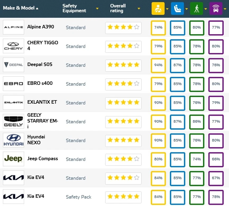The height and width of the screenshot is (206, 229).
Task: Open the Overall rating sort arrow
Action: pyautogui.click(x=139, y=8)
